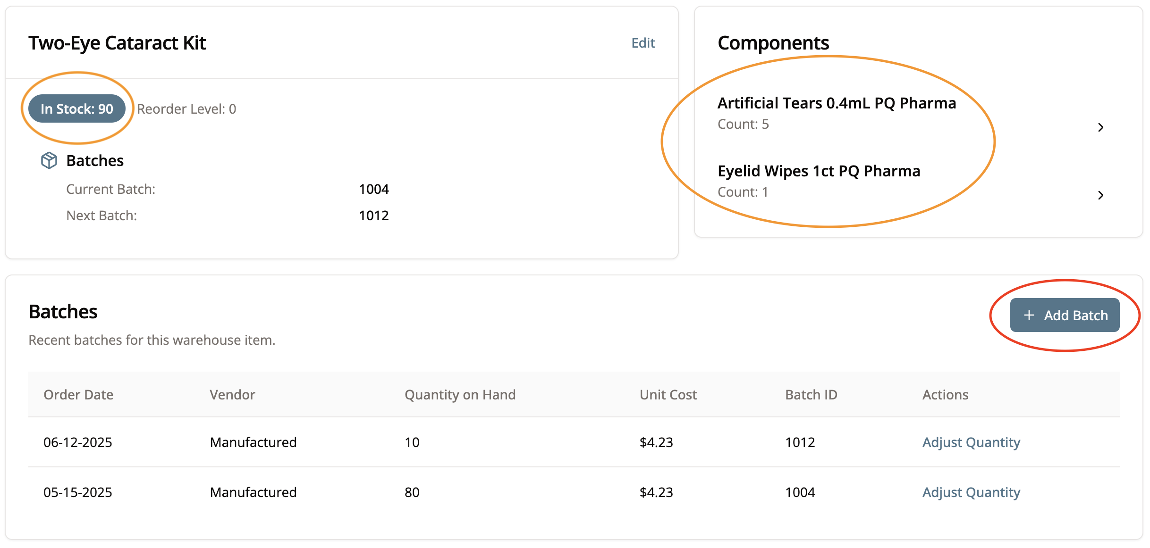Adjust Quantity for batch 1012
The width and height of the screenshot is (1150, 548).
971,442
